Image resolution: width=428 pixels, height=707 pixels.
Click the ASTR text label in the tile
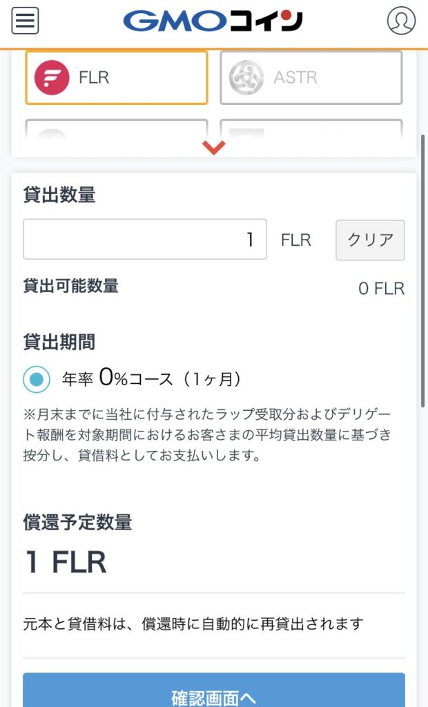[295, 77]
